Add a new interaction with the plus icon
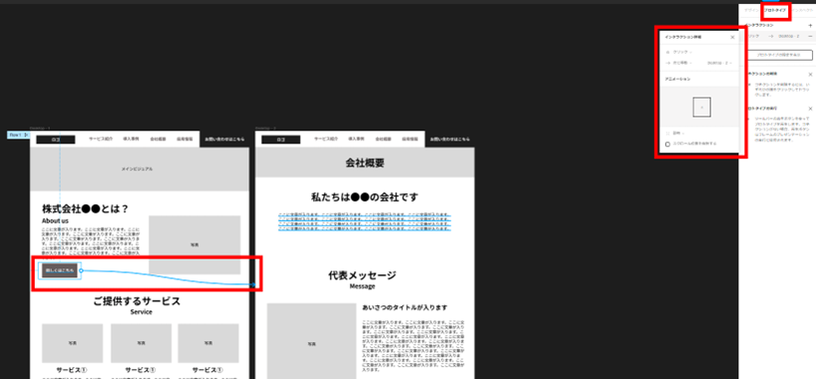 click(810, 25)
